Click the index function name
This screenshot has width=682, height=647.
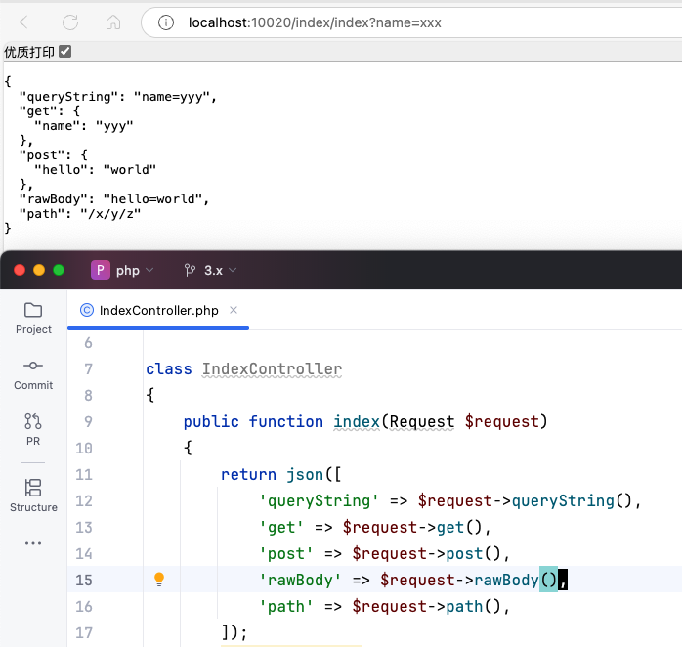click(357, 421)
